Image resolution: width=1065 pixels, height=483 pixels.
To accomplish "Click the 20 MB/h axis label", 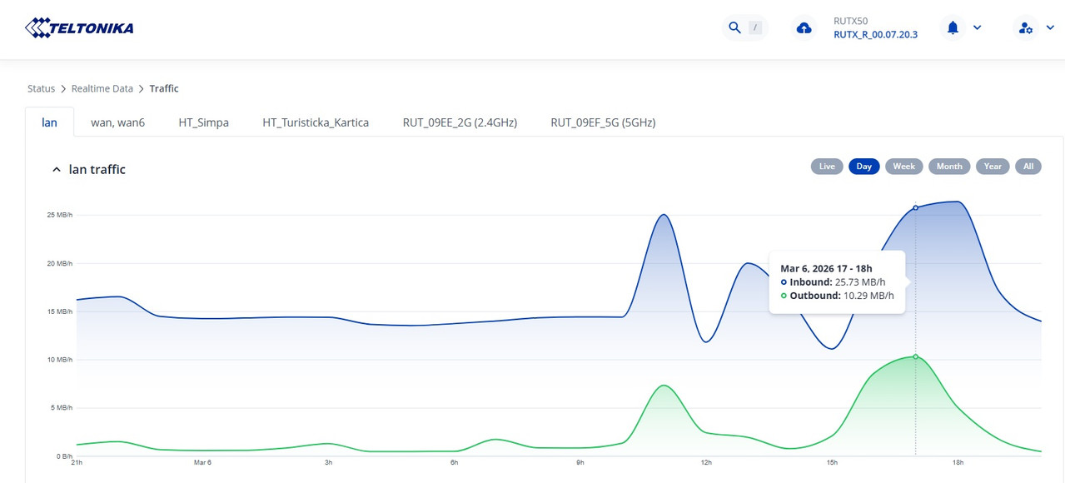I will pyautogui.click(x=60, y=263).
